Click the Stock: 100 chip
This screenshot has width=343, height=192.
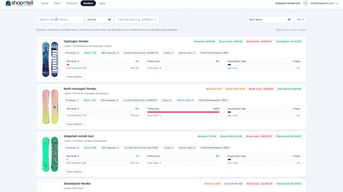(90, 100)
